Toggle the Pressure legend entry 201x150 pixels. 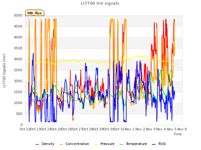(x=104, y=144)
